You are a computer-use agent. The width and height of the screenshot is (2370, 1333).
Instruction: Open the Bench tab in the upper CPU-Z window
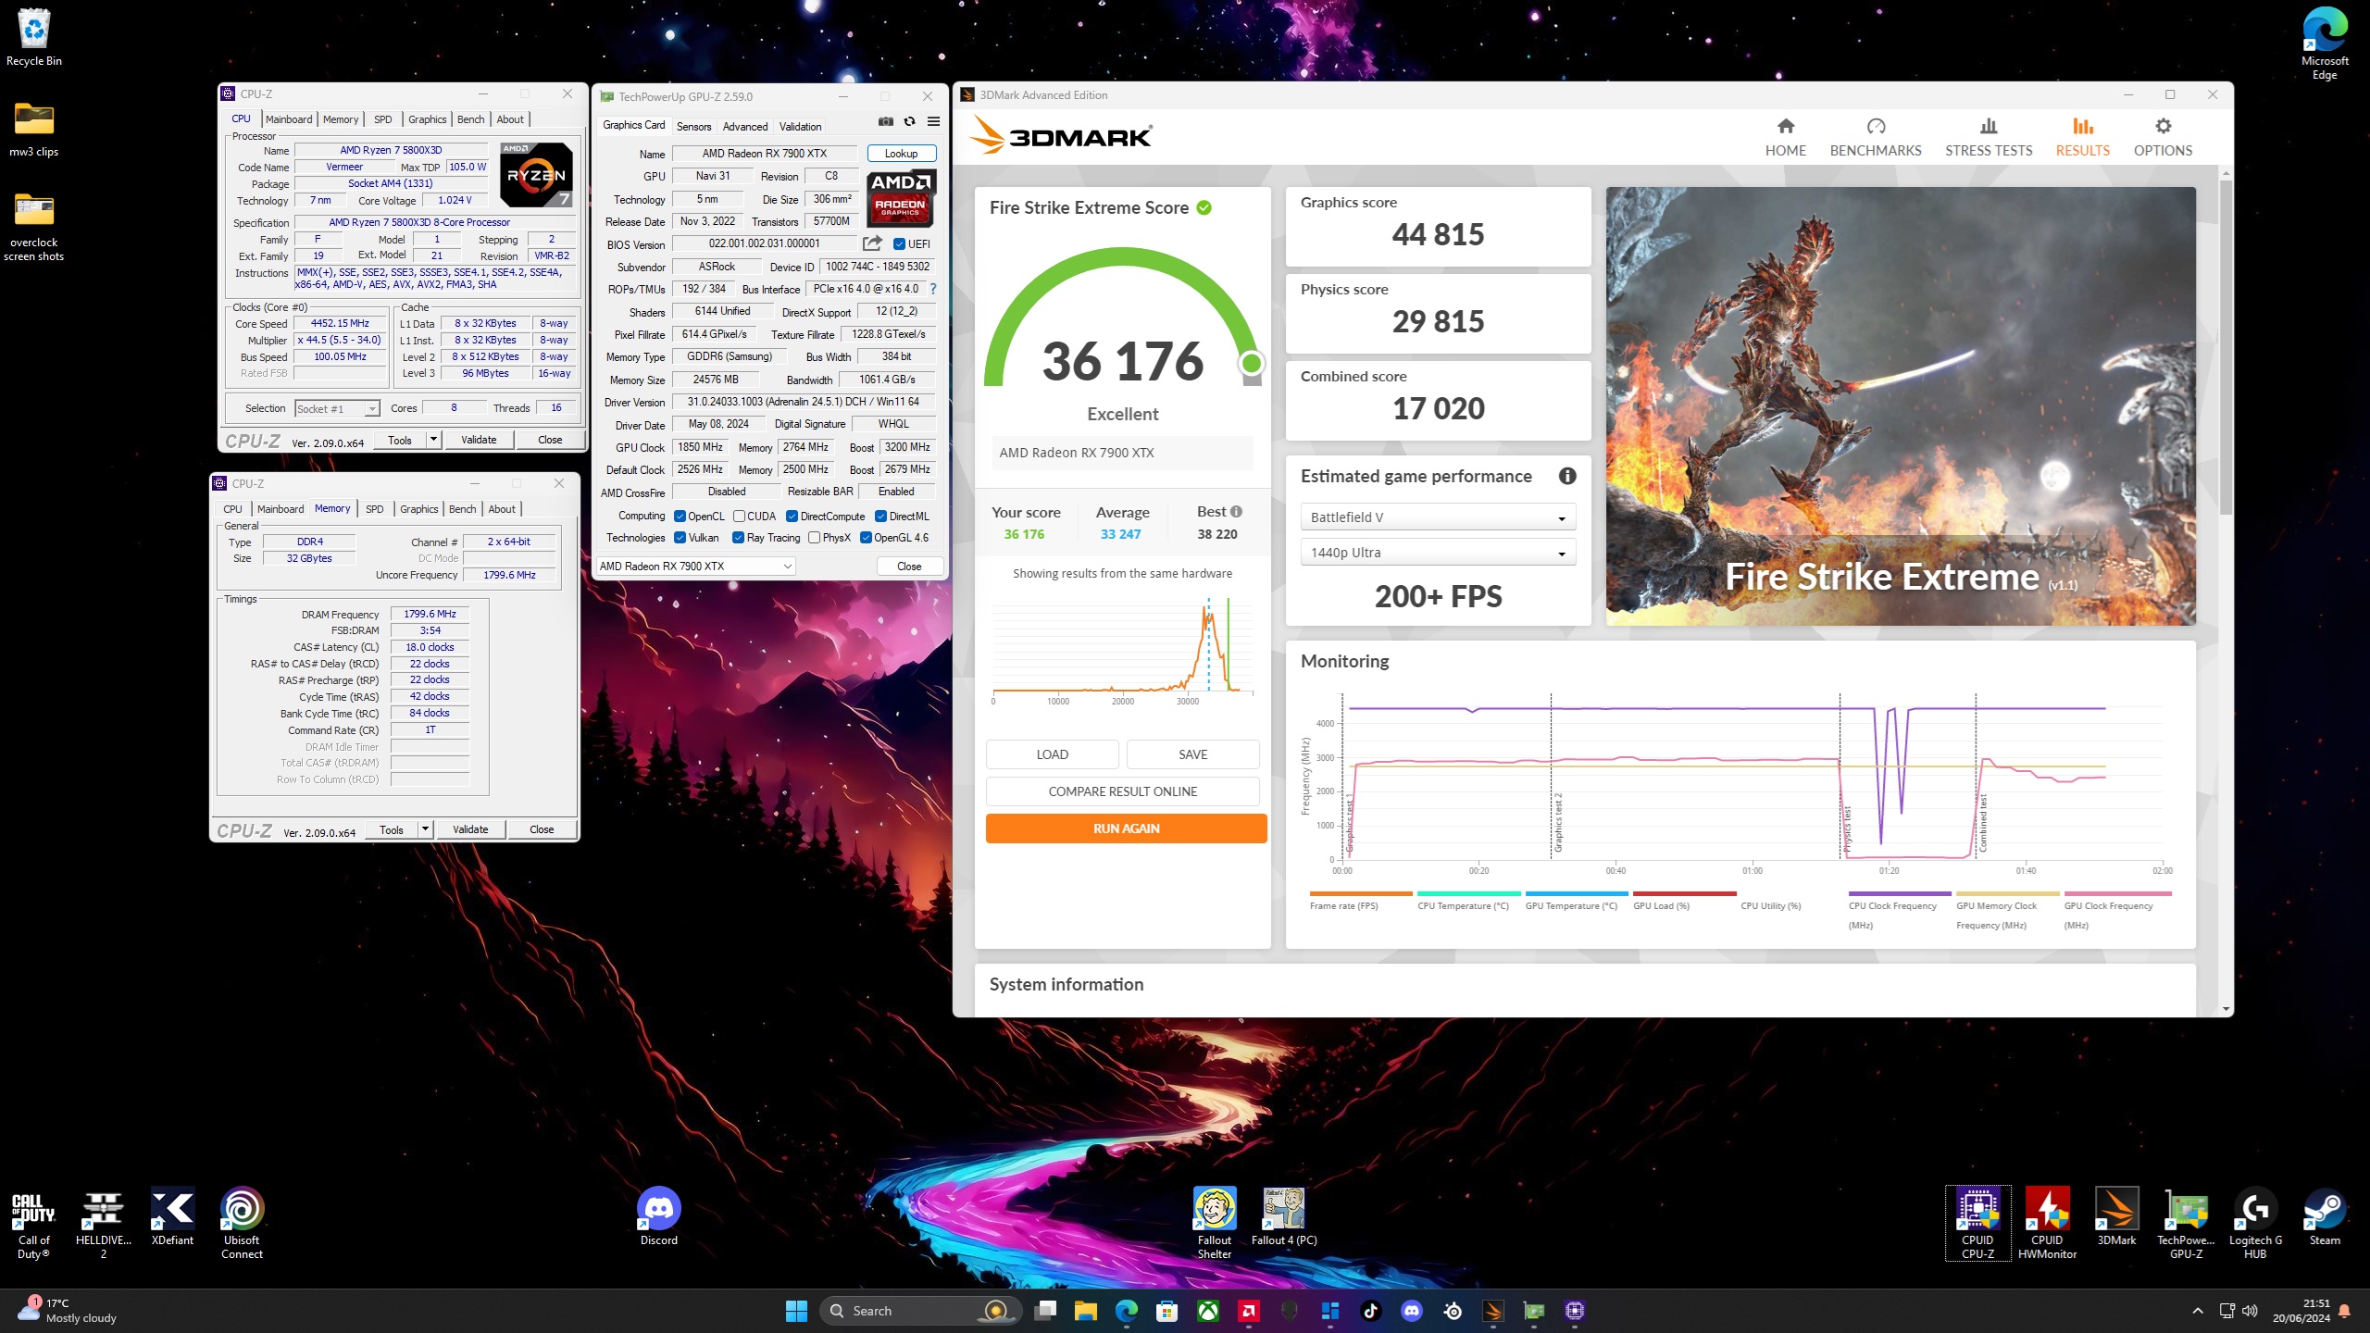(470, 119)
